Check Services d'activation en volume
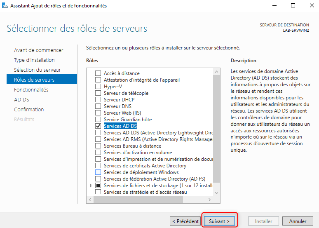 (98, 153)
